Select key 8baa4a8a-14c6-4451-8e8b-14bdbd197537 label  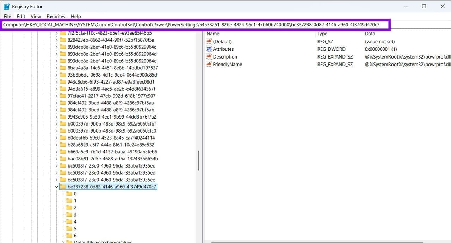coord(113,68)
